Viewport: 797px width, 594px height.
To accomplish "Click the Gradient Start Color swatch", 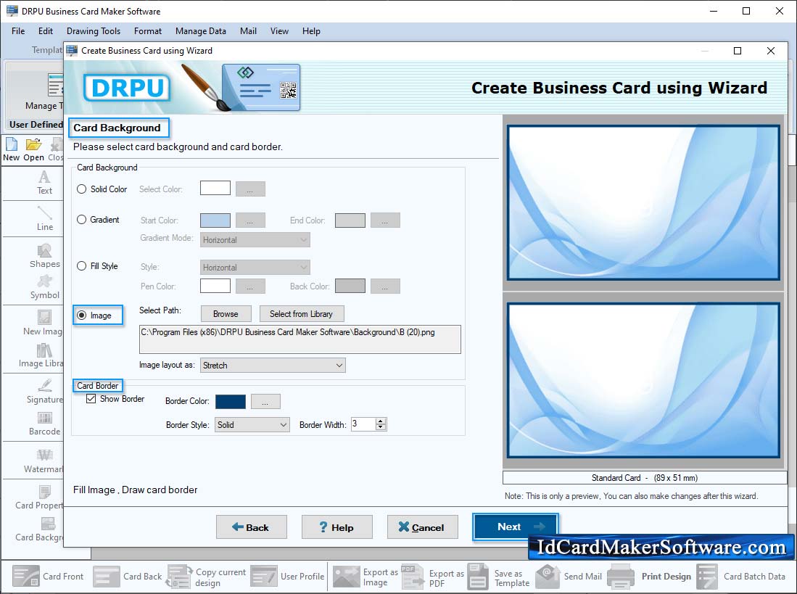I will (215, 220).
